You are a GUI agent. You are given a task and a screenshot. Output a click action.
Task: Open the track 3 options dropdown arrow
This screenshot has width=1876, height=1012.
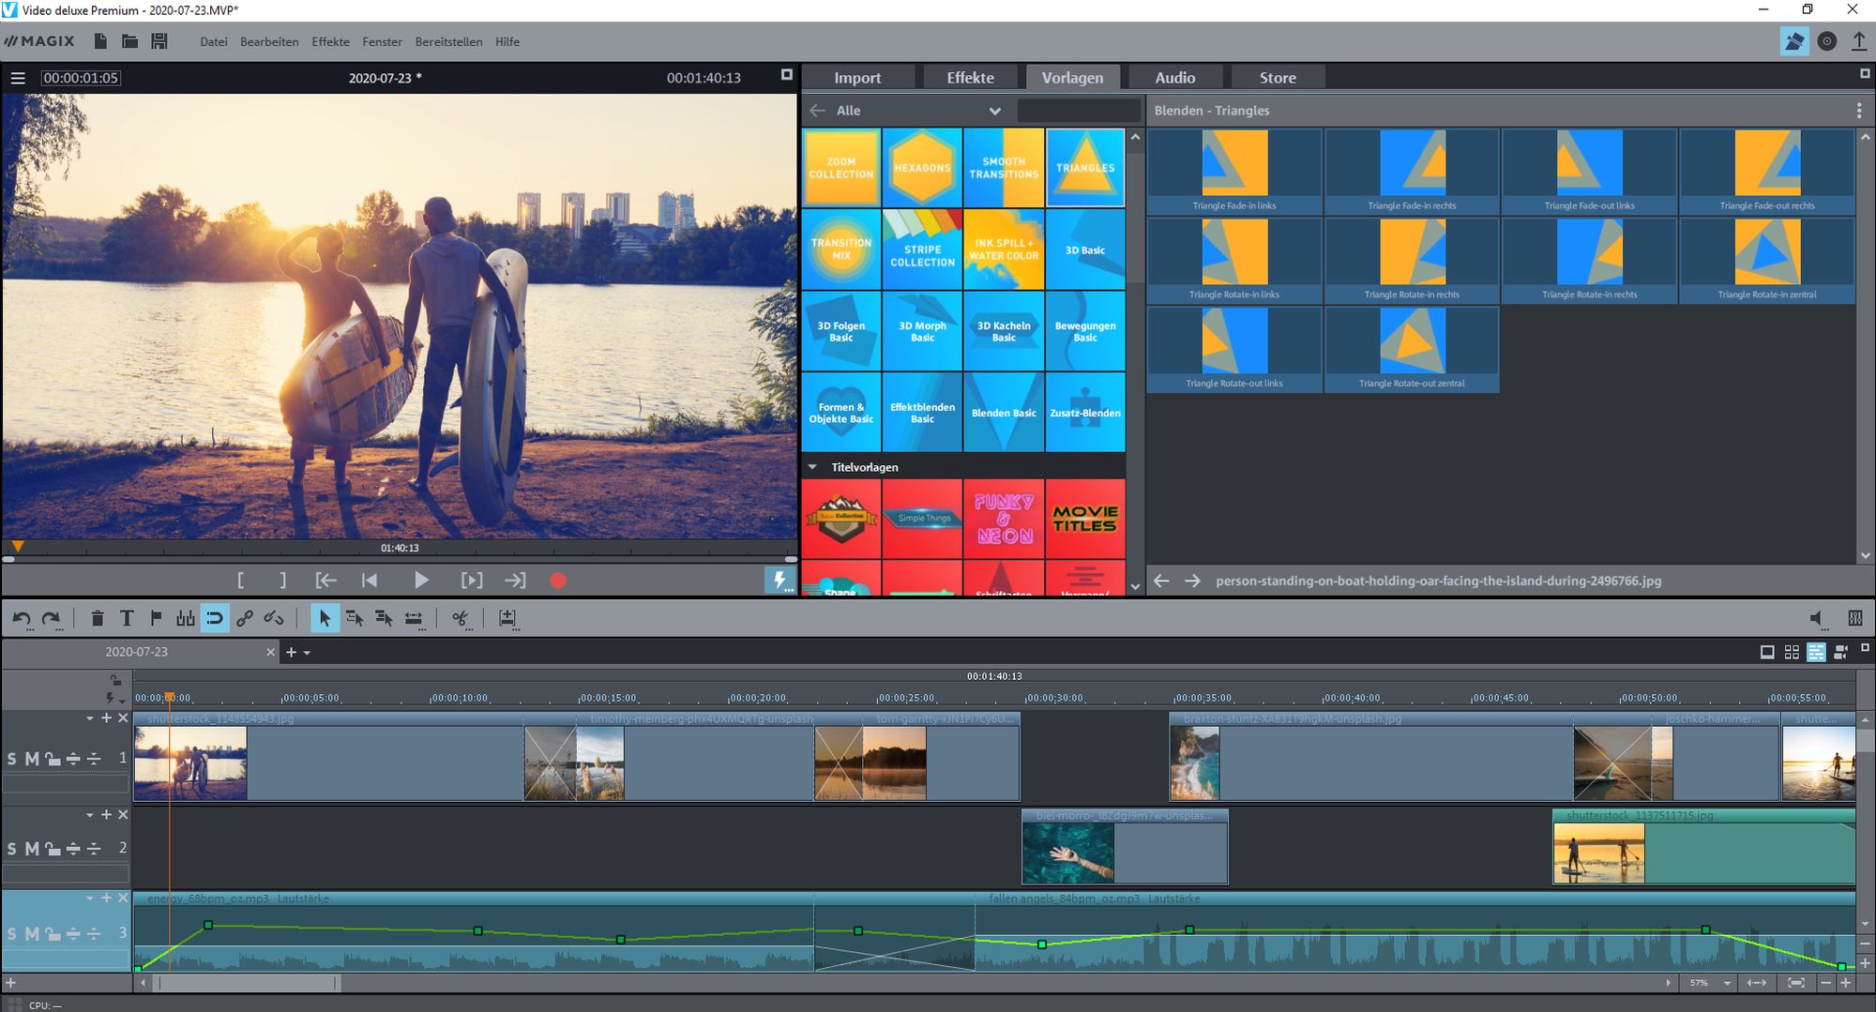click(90, 899)
